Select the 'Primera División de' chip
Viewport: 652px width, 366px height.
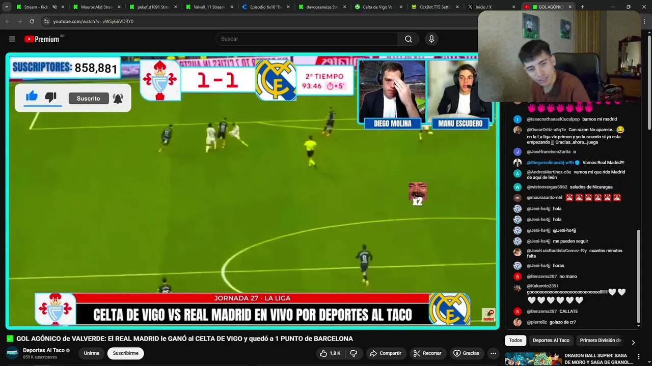(x=601, y=341)
